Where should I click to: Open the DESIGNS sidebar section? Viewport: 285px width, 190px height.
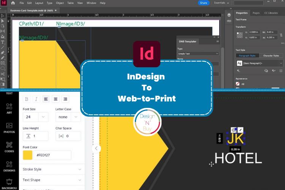pyautogui.click(x=9, y=165)
